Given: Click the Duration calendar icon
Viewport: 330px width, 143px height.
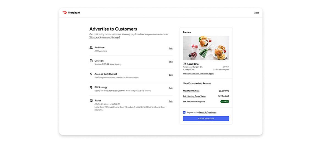Looking at the screenshot, I should [x=91, y=61].
